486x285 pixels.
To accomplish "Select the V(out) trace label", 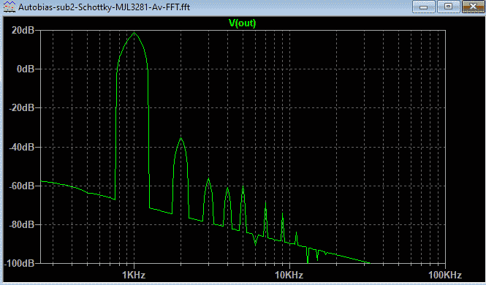I will 243,23.
